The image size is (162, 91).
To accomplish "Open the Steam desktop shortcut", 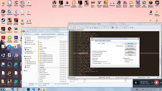I will point(3,21).
